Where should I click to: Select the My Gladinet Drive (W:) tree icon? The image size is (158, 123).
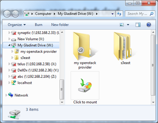click(14, 45)
